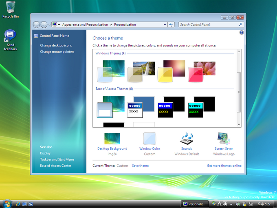
Task: Open the taskbar clock showing 5:27
Action: [x=264, y=204]
